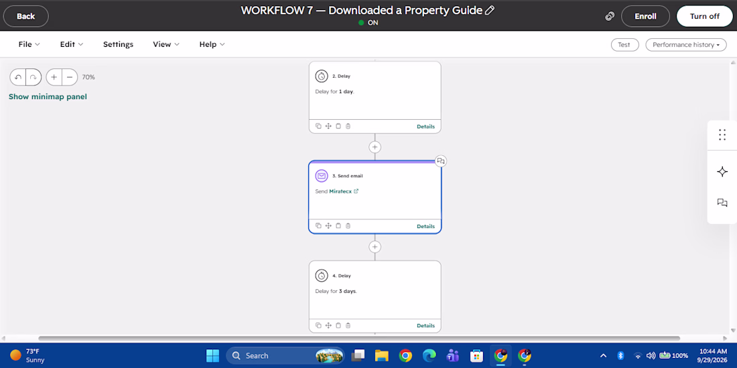Click clipboard icon on Delay 3 days card
Image resolution: width=737 pixels, height=368 pixels.
click(x=338, y=325)
